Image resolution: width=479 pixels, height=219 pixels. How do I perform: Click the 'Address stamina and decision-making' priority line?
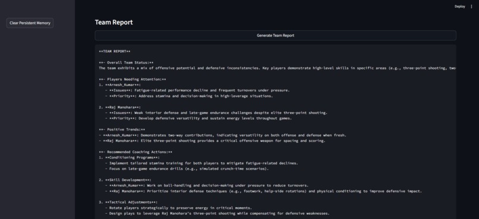(189, 96)
